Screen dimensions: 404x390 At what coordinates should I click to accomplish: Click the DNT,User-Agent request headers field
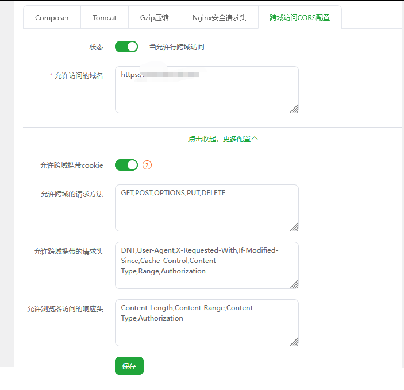coord(206,265)
